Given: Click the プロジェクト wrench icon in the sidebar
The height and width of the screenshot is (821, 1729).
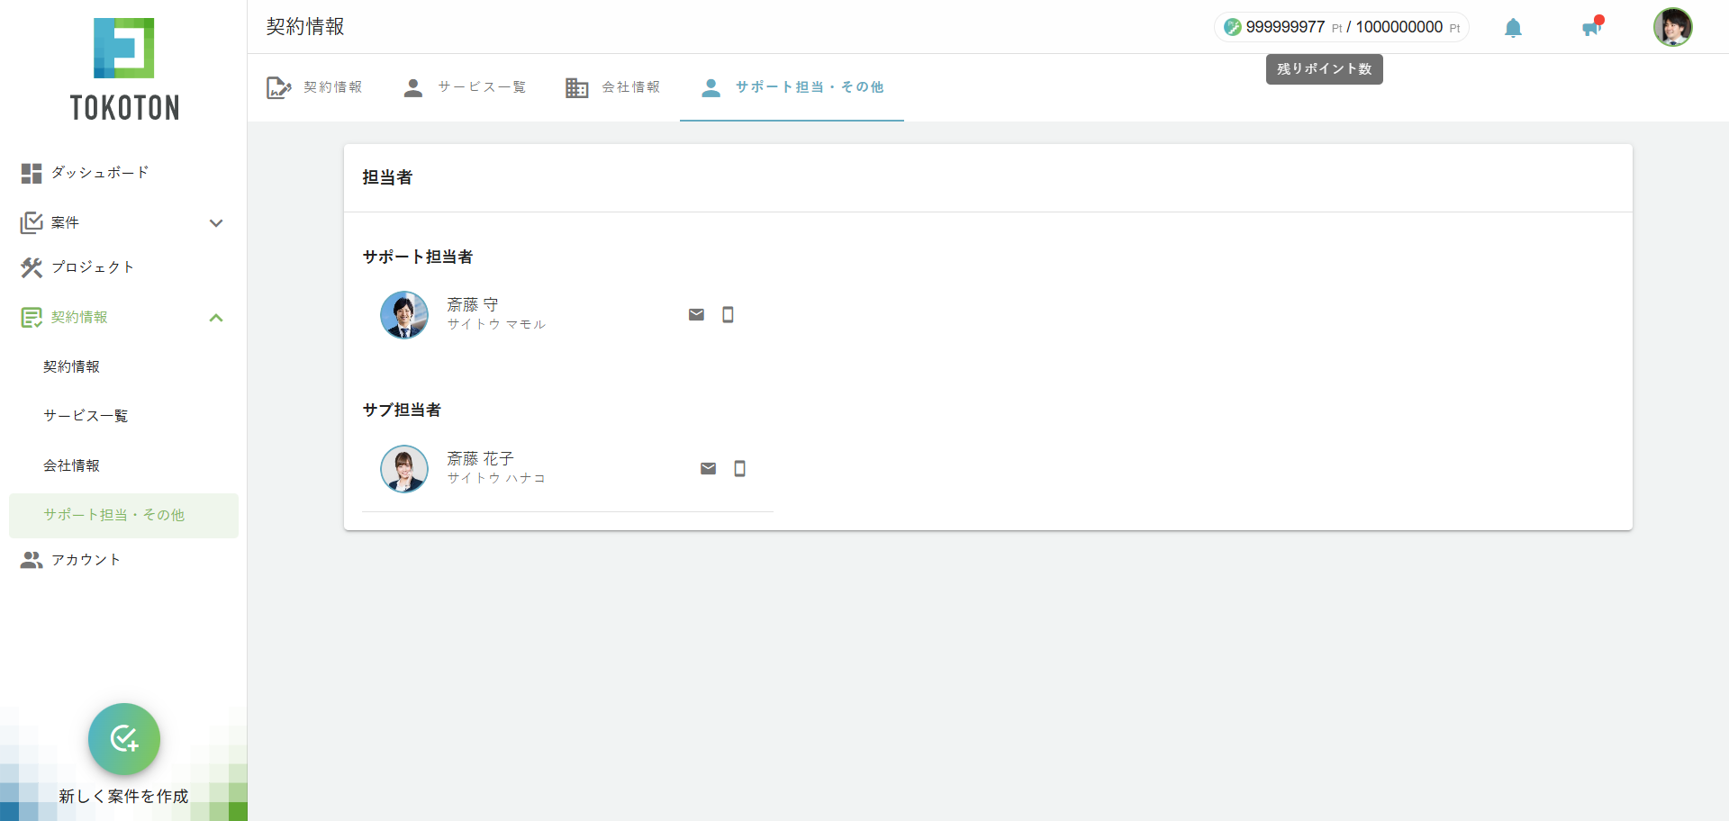Looking at the screenshot, I should 32,267.
